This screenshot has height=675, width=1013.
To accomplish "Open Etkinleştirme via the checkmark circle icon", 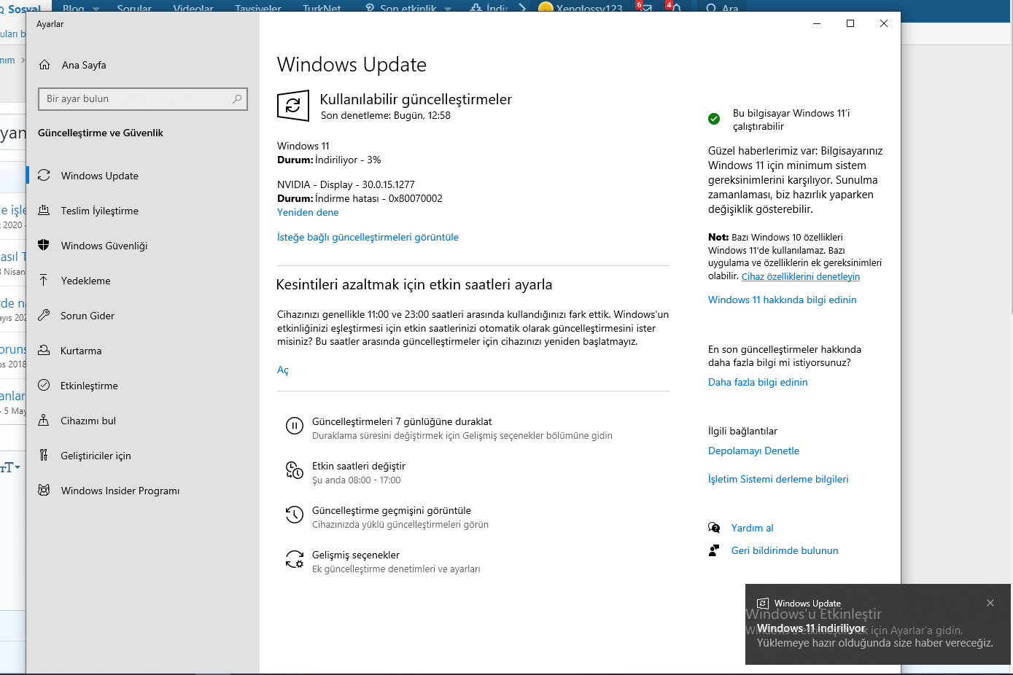I will point(44,386).
